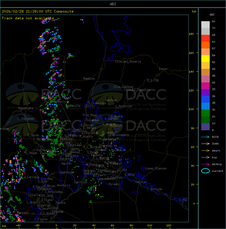The height and width of the screenshot is (229, 226).
Task: Select the cyan 'current' ellipse symbol
Action: tap(205, 171)
